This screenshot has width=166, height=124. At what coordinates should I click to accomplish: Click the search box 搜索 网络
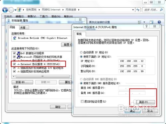tap(151, 10)
